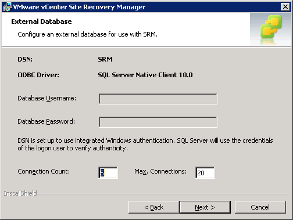Click the InstallShield label
Image resolution: width=293 pixels, height=220 pixels.
pyautogui.click(x=20, y=193)
